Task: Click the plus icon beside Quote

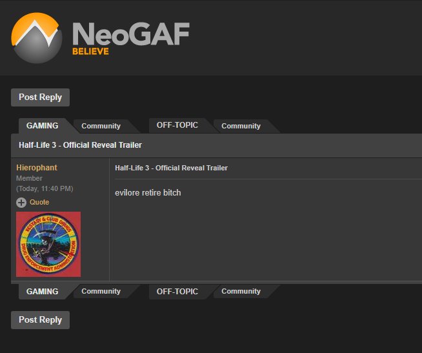Action: point(21,203)
